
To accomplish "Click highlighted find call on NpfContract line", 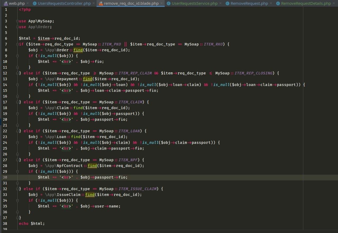I will [92, 166].
